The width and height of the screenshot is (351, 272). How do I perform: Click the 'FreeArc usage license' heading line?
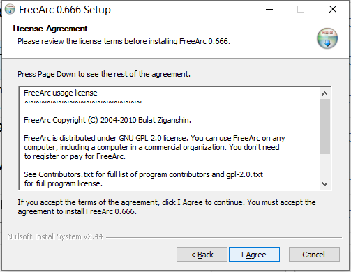pos(61,93)
